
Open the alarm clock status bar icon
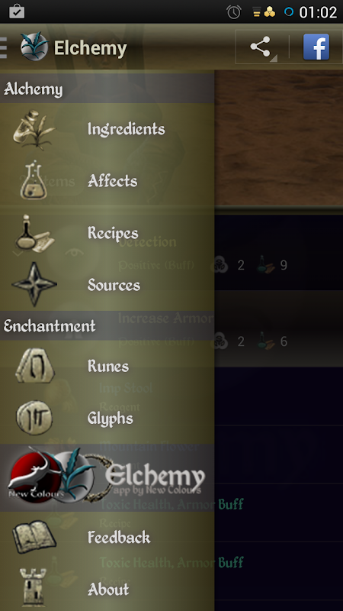(x=234, y=12)
